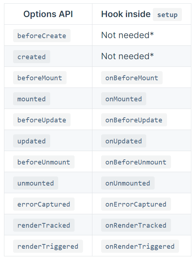Select the created option cell
195x260 pixels.
click(x=32, y=57)
